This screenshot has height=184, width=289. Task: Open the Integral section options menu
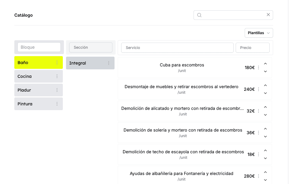108,63
